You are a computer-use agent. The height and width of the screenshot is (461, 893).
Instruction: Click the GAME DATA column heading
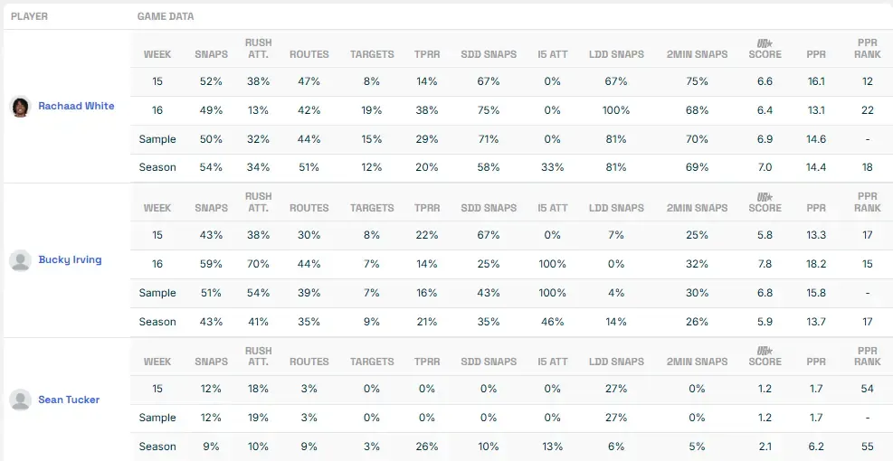(166, 16)
